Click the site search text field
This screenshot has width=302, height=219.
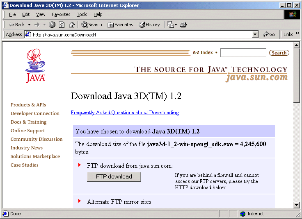click(x=243, y=53)
